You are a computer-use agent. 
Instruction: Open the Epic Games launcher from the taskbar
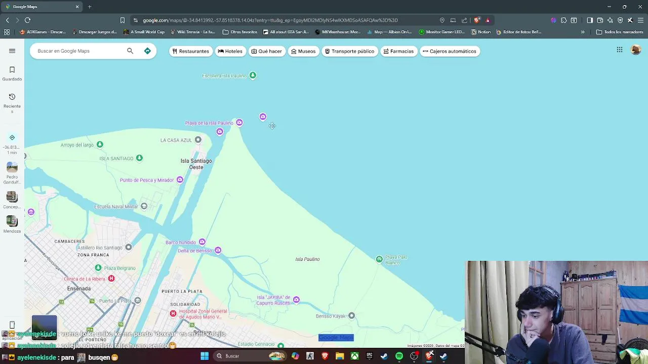(x=370, y=356)
